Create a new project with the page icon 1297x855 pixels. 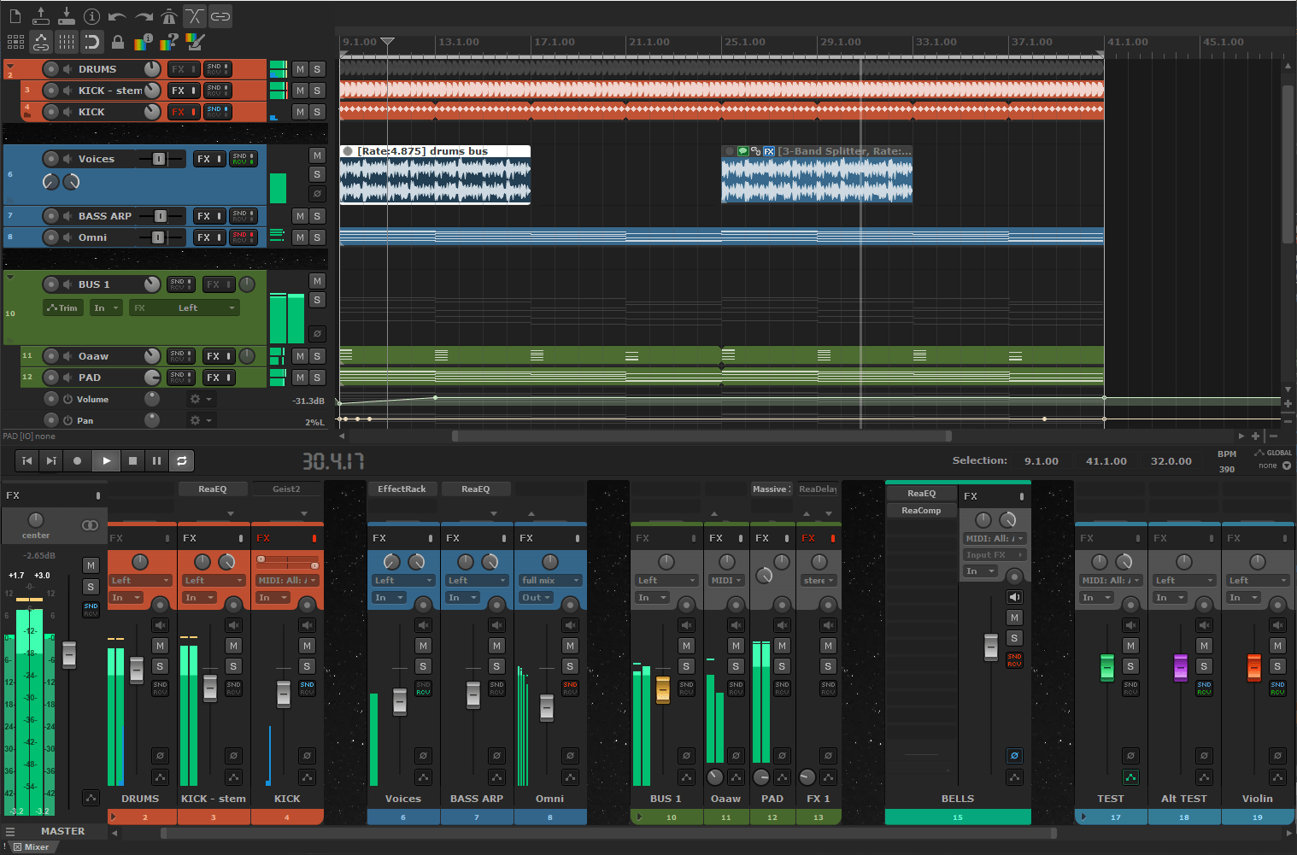pos(15,16)
